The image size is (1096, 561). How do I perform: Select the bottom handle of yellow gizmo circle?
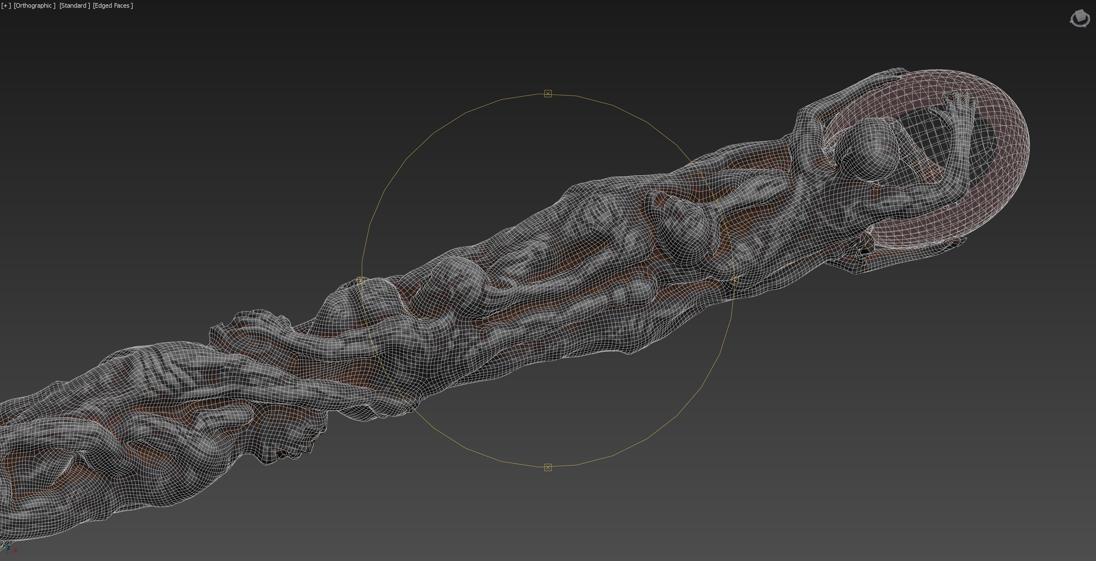[x=548, y=467]
